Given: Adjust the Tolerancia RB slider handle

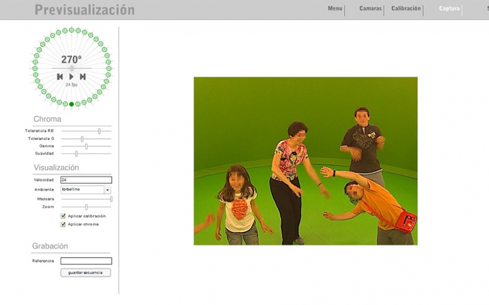Looking at the screenshot, I should [x=99, y=131].
